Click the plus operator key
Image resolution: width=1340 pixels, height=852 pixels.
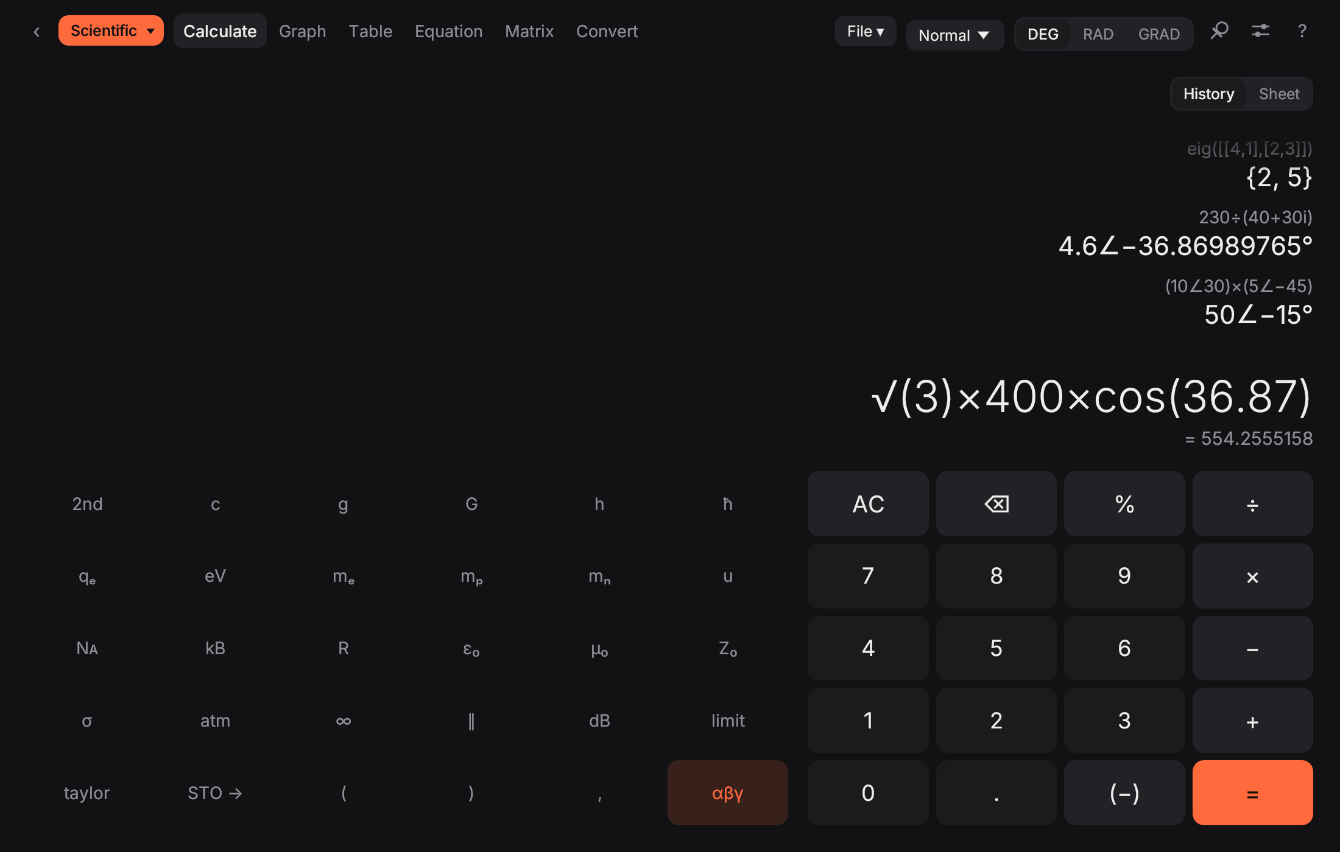[1252, 721]
